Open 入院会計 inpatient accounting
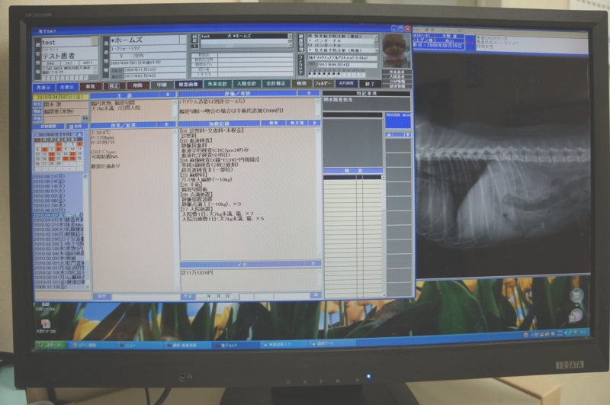 (246, 84)
